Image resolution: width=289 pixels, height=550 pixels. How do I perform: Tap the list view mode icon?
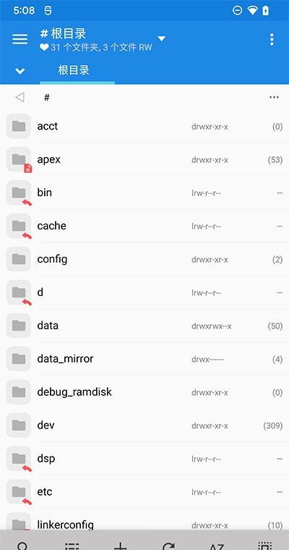click(x=72, y=546)
